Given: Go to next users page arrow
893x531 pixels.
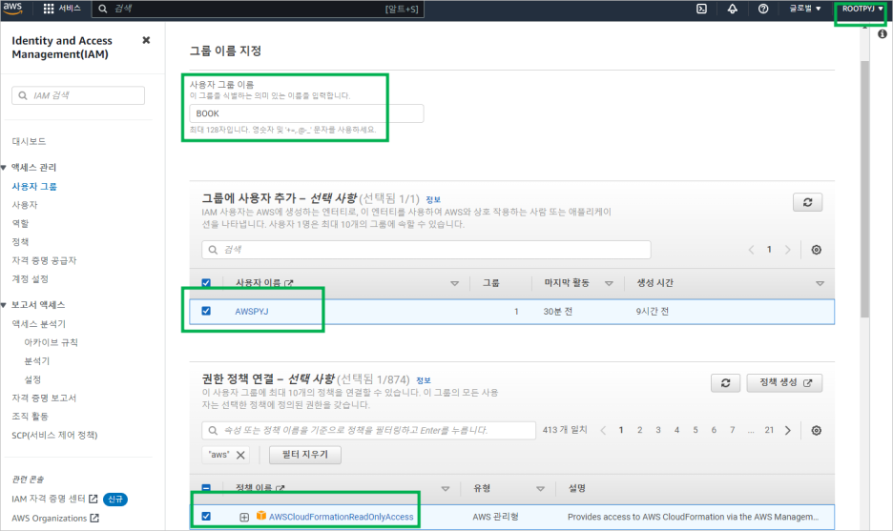Looking at the screenshot, I should tap(788, 250).
